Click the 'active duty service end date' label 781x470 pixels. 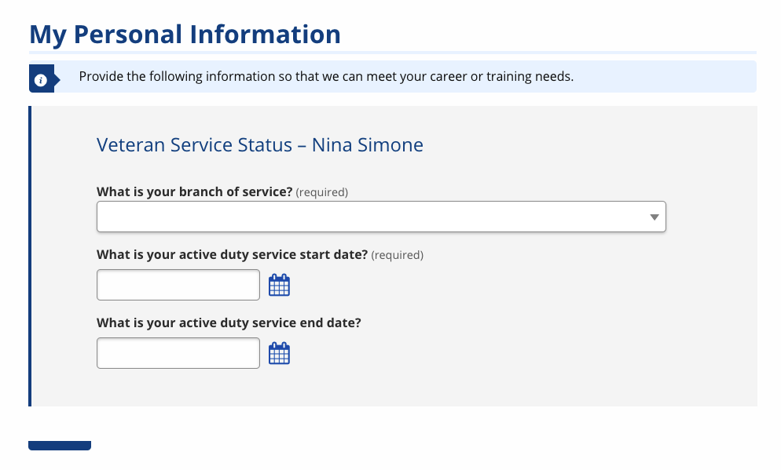tap(229, 322)
